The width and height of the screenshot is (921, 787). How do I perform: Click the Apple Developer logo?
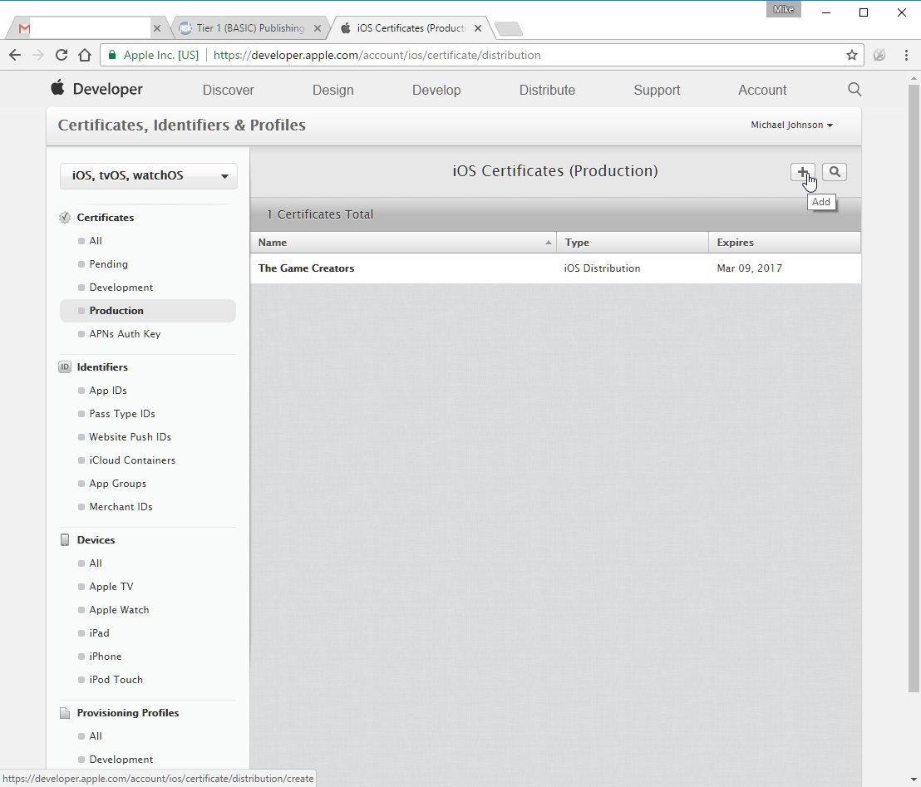(97, 90)
